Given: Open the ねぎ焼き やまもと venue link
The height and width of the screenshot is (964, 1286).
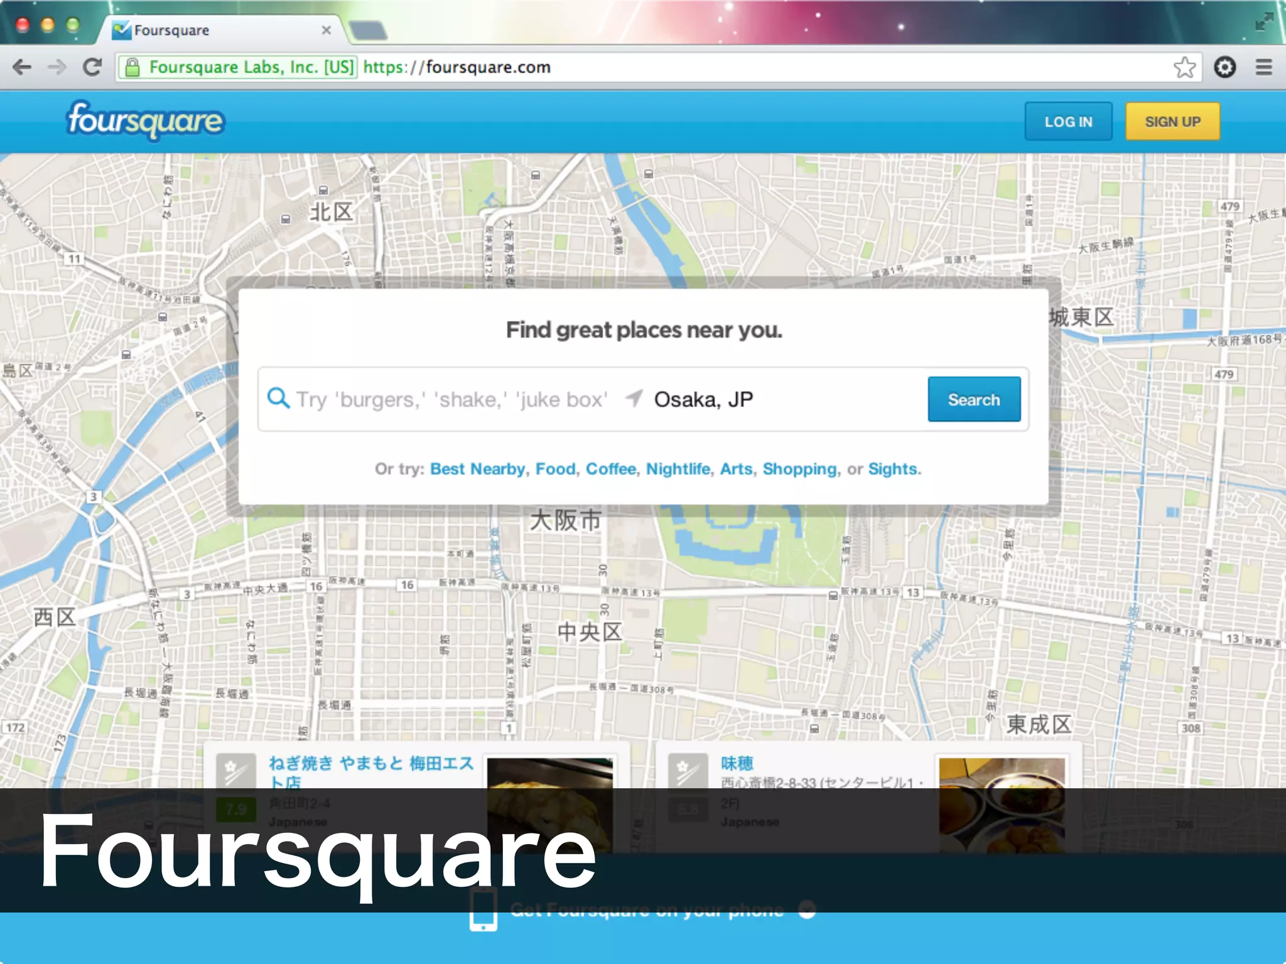Looking at the screenshot, I should [370, 771].
